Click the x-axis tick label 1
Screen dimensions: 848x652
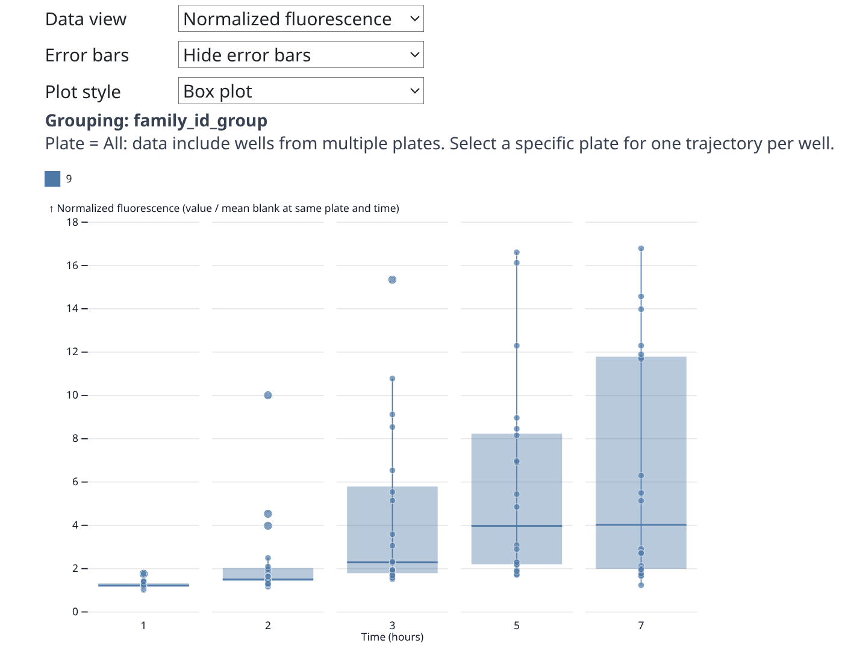pyautogui.click(x=143, y=626)
